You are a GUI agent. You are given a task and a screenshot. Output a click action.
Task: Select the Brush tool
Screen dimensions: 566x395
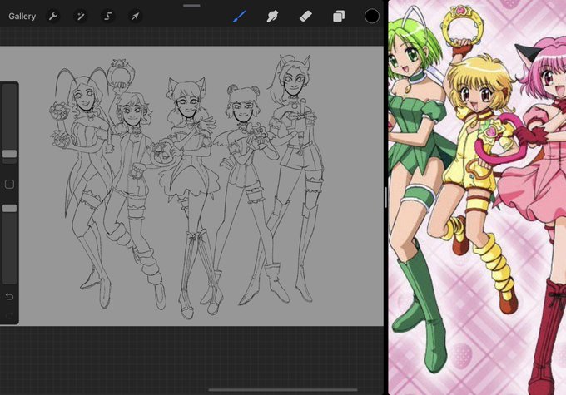240,17
